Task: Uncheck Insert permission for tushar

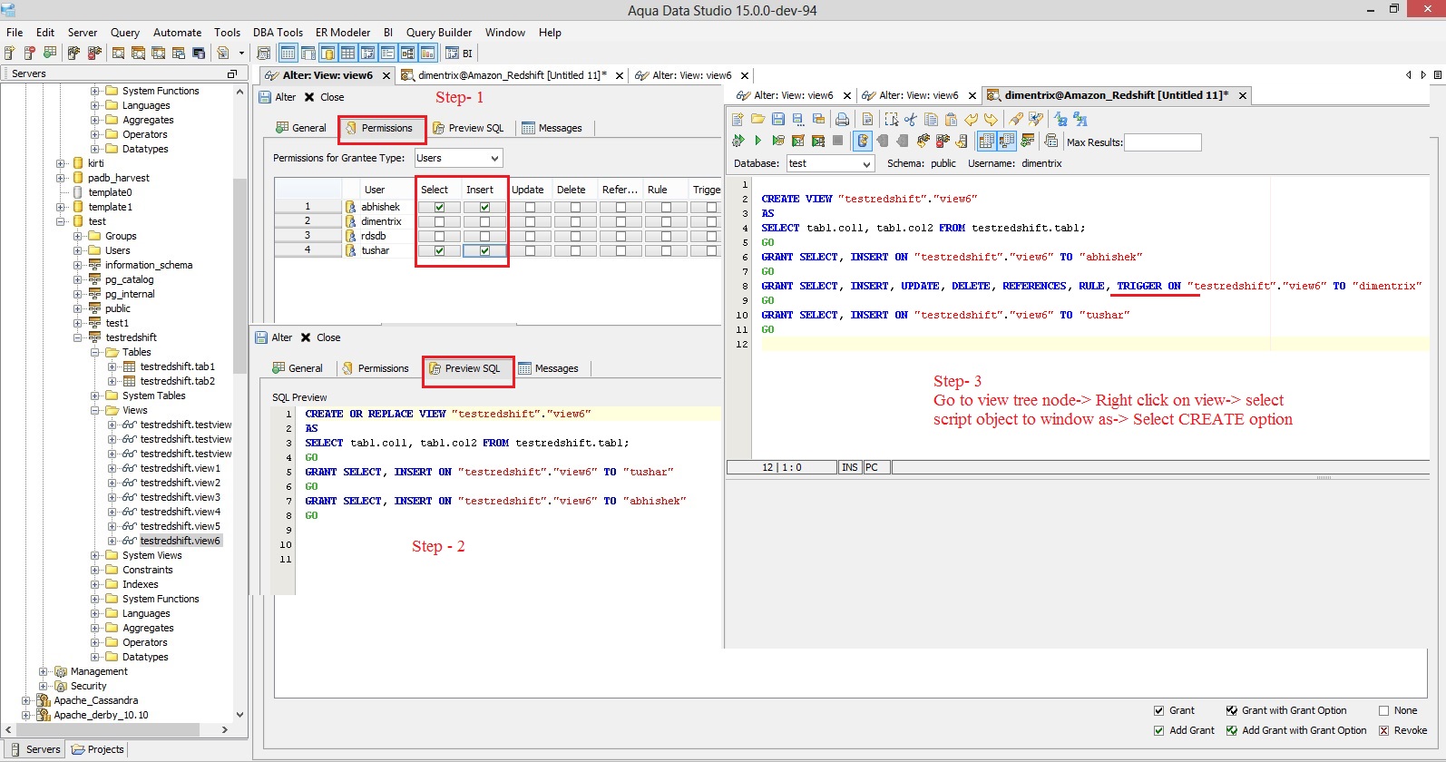Action: [x=484, y=250]
